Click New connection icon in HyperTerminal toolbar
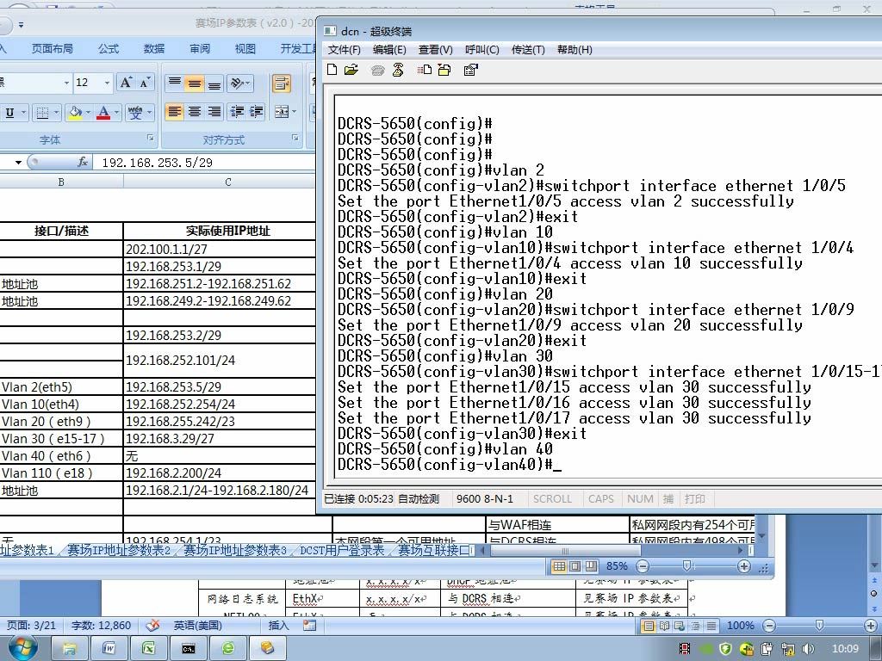 click(x=332, y=70)
